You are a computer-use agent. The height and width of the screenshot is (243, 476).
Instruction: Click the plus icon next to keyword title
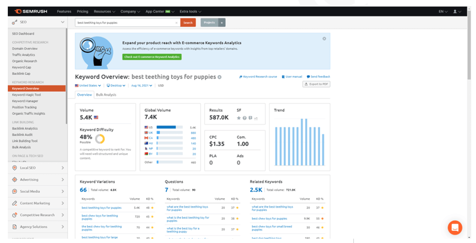tap(219, 77)
